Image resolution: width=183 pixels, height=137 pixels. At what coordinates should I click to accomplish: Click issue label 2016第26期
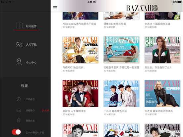[151, 71]
